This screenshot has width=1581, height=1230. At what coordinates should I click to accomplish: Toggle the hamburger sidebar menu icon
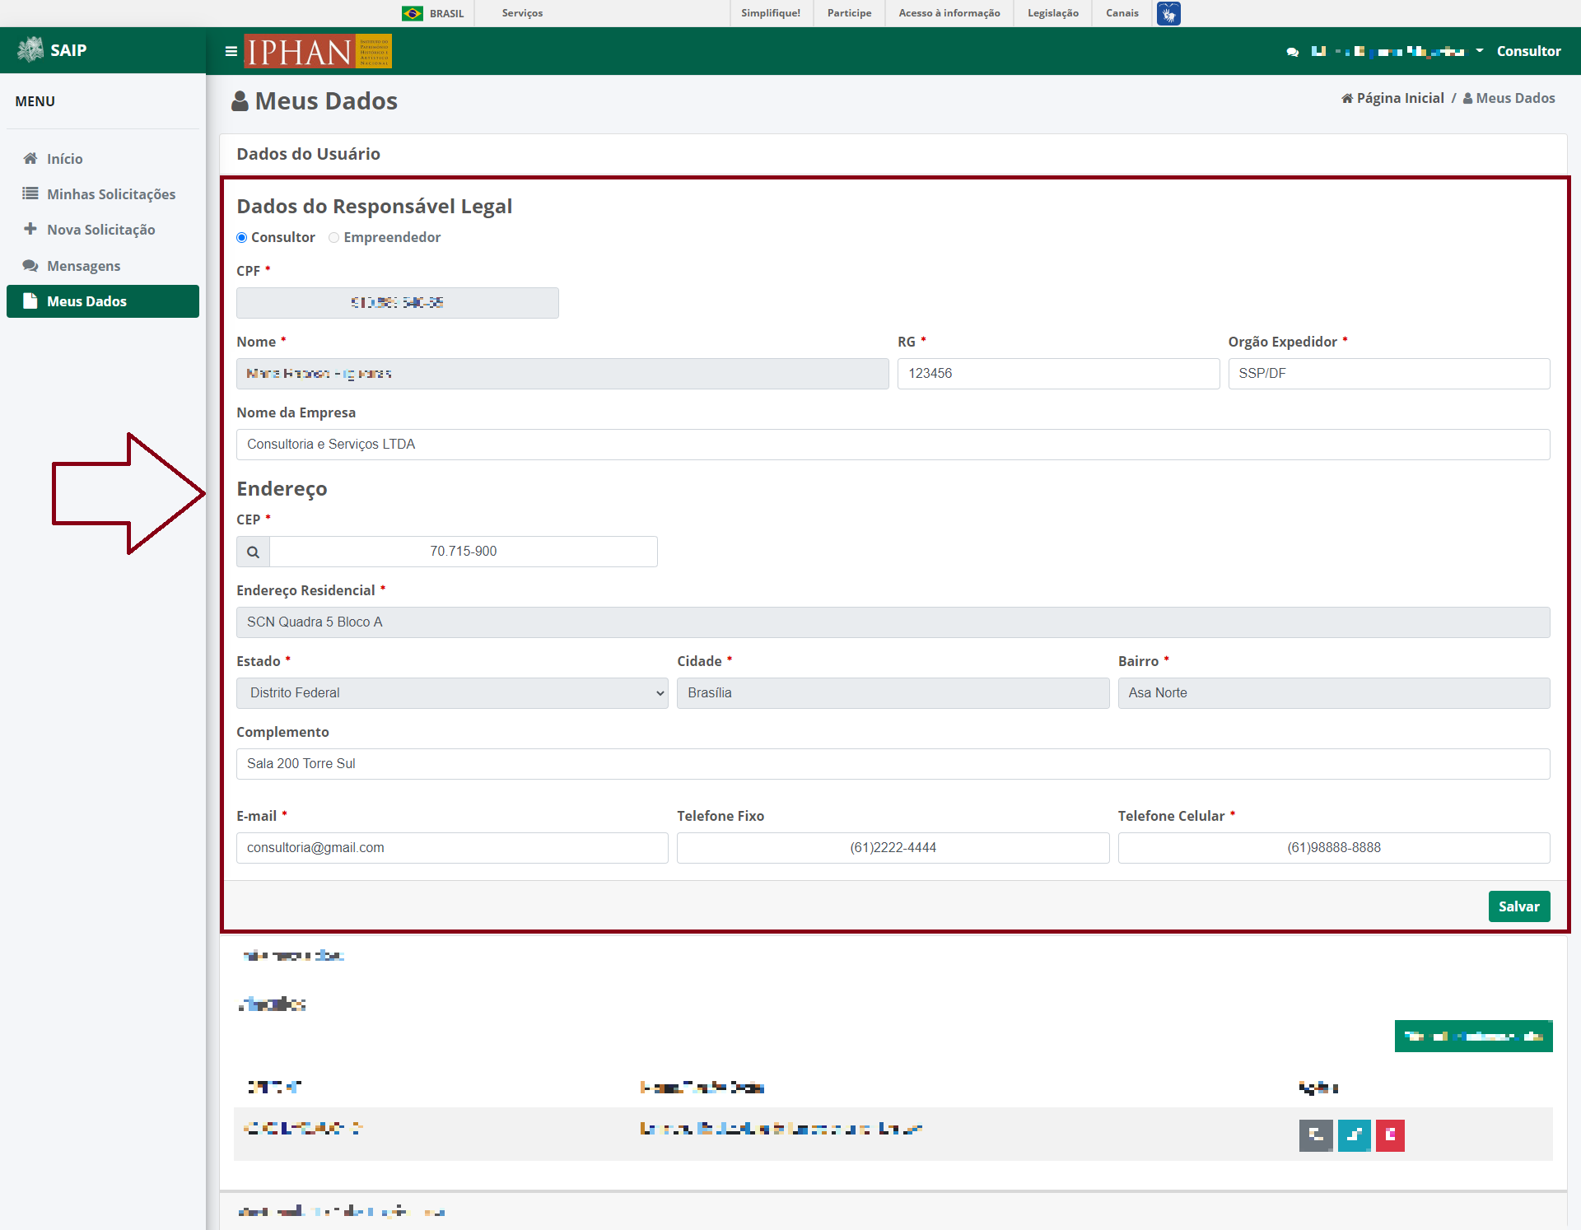[231, 51]
